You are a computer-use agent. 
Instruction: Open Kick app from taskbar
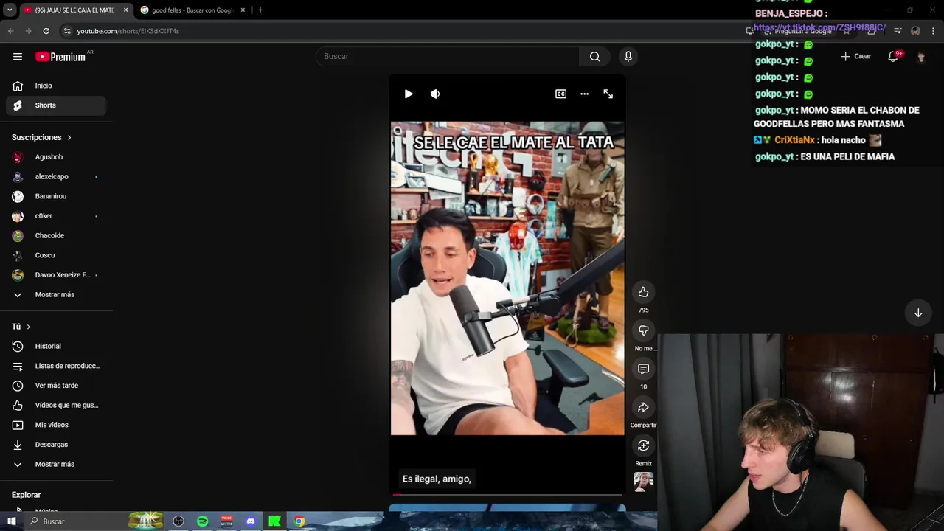pos(274,521)
